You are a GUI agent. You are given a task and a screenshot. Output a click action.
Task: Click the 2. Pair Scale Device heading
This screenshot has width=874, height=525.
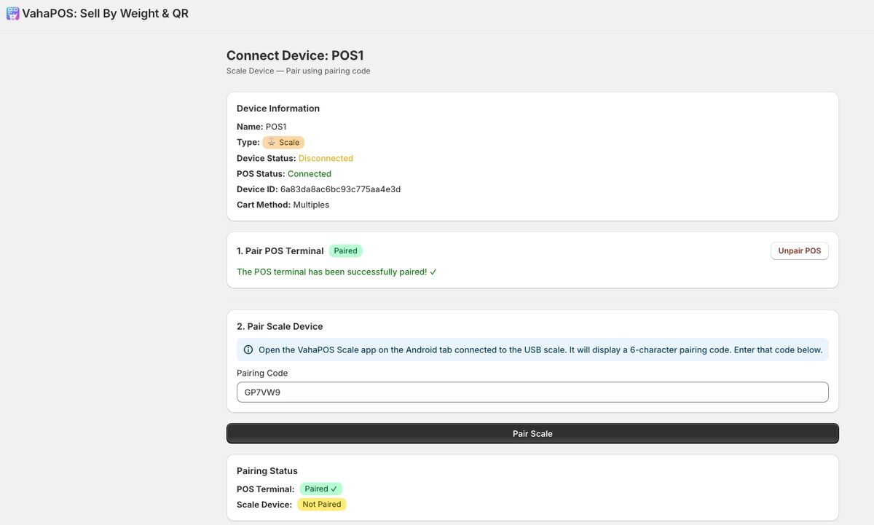click(280, 326)
